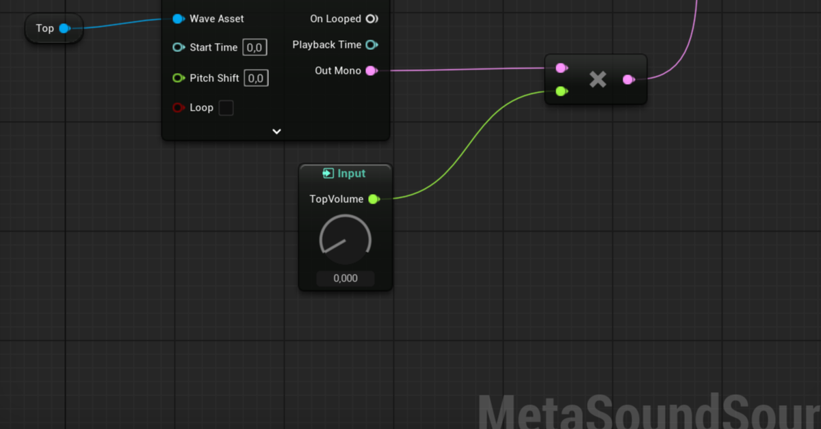This screenshot has height=429, width=821.
Task: Expand the wave player node's hidden pins
Action: (276, 131)
